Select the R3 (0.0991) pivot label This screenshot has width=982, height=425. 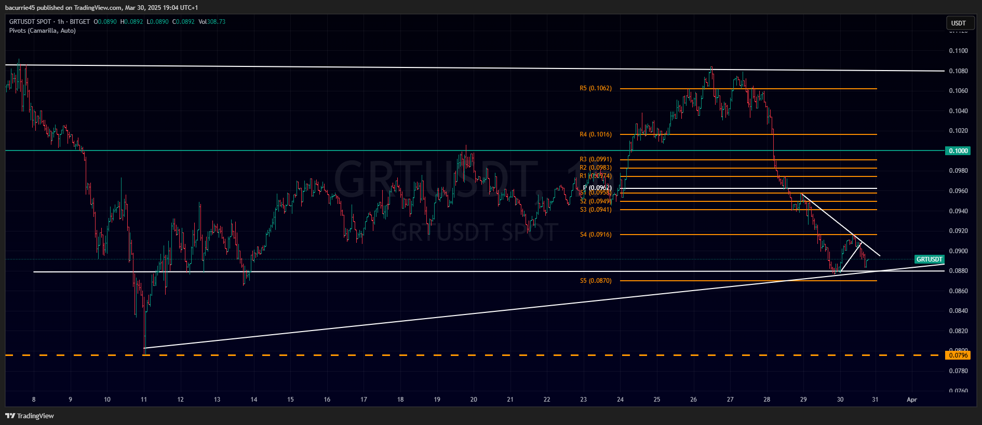pyautogui.click(x=596, y=159)
